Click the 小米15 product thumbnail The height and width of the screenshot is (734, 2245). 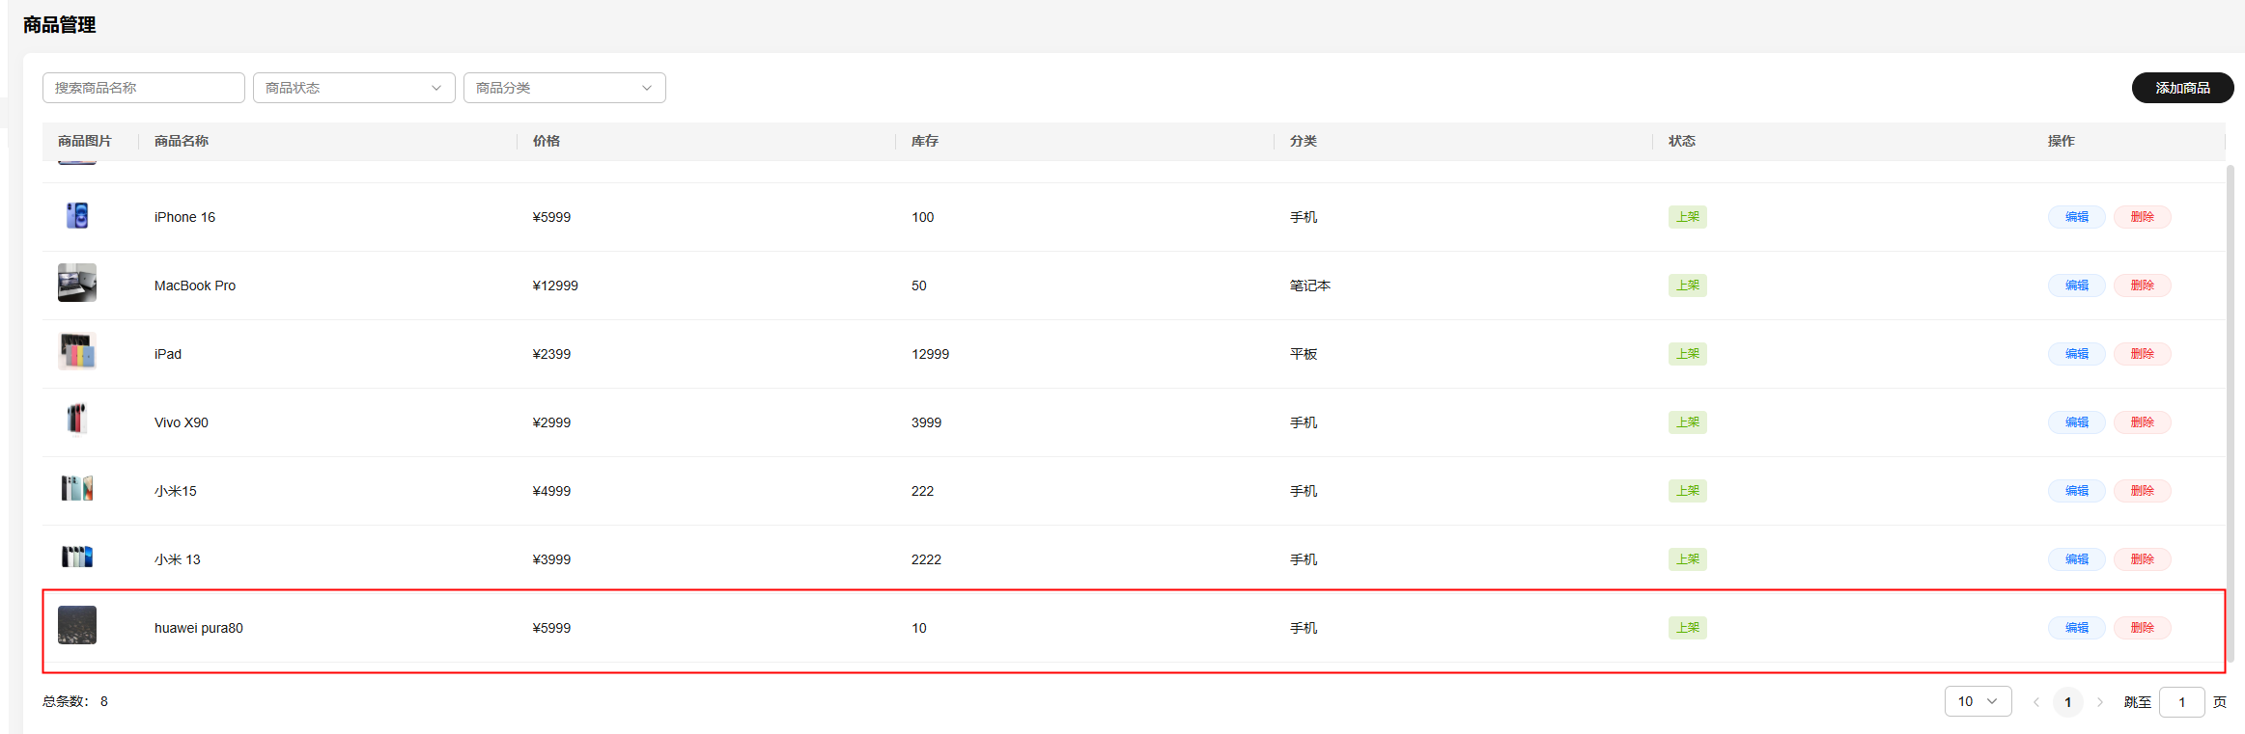[77, 489]
